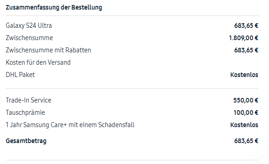
Task: Select the Tauschprämie label
Action: coord(26,113)
